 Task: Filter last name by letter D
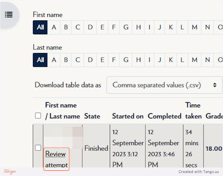click(90, 60)
